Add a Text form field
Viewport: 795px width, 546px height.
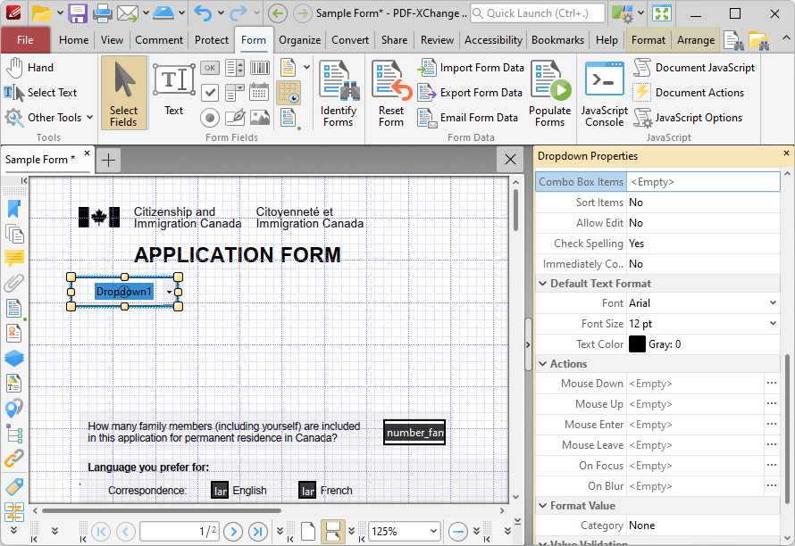tap(174, 89)
